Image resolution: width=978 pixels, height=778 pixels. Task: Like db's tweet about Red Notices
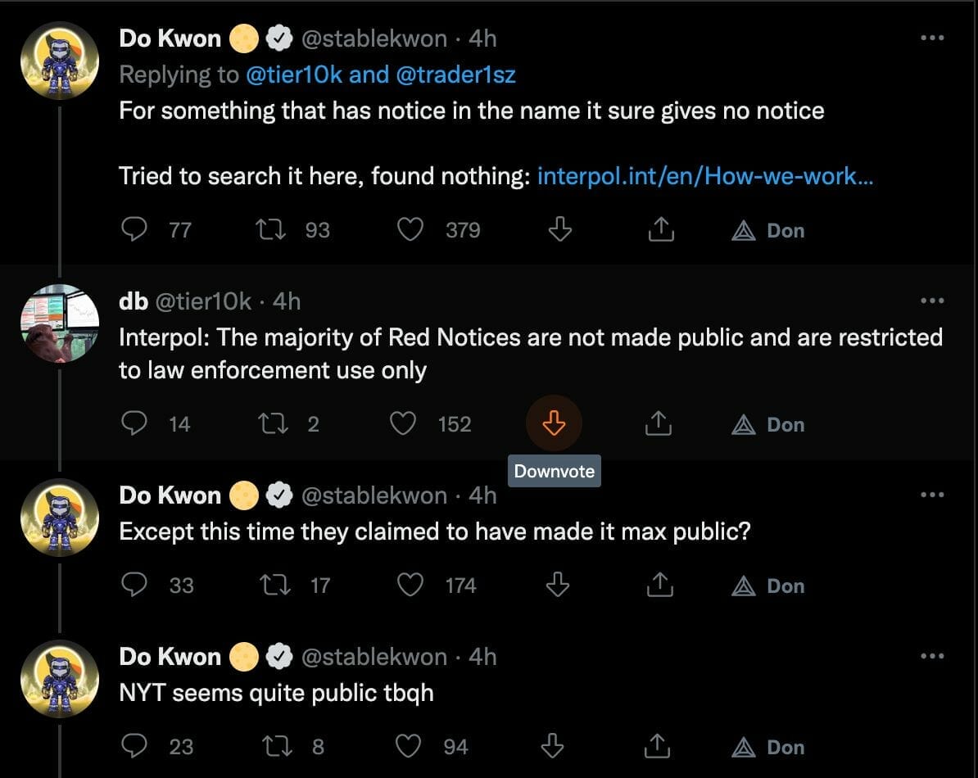pyautogui.click(x=402, y=423)
